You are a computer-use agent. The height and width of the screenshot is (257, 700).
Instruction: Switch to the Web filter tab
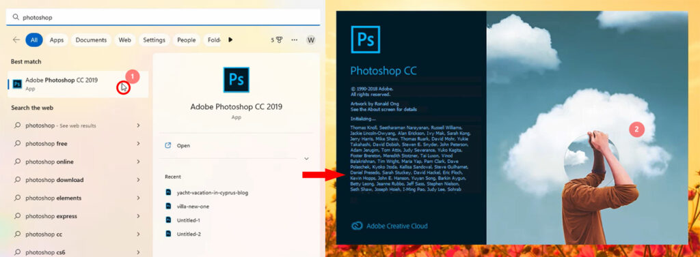(x=124, y=40)
